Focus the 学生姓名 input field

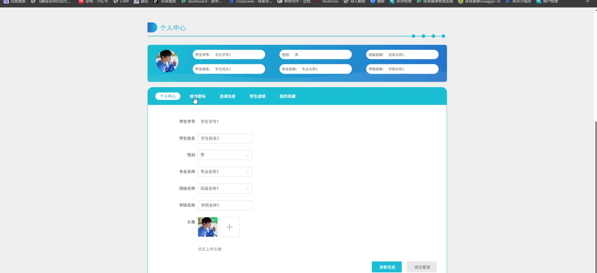coord(225,138)
